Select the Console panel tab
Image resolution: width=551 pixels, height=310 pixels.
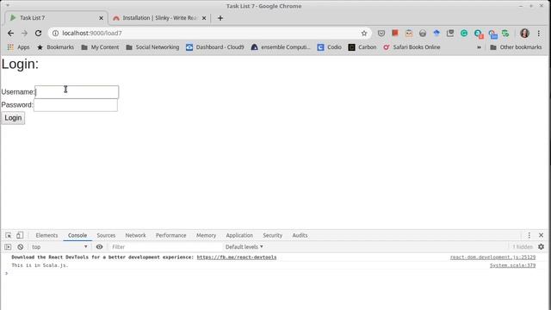coord(77,235)
